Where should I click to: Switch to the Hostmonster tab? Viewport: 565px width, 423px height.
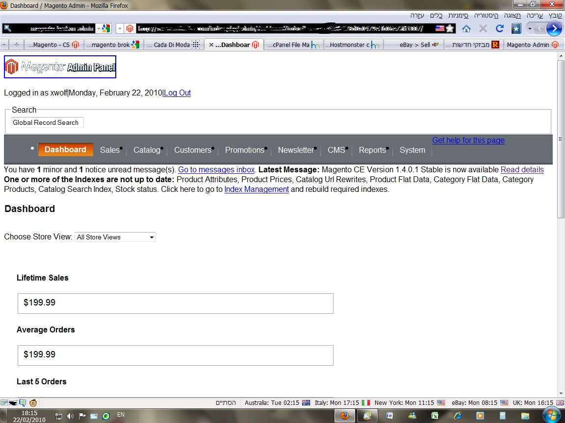click(353, 45)
